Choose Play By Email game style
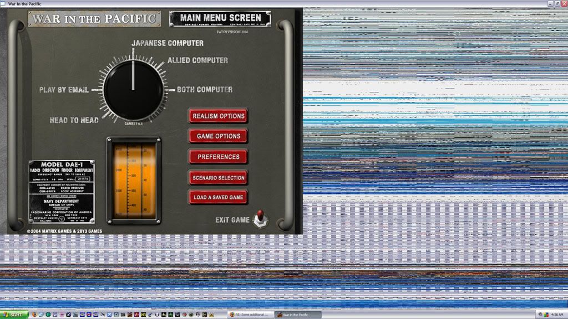The width and height of the screenshot is (568, 319). coord(64,90)
